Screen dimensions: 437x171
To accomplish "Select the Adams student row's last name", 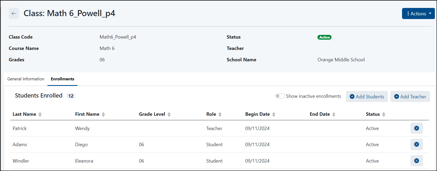I will [x=20, y=145].
